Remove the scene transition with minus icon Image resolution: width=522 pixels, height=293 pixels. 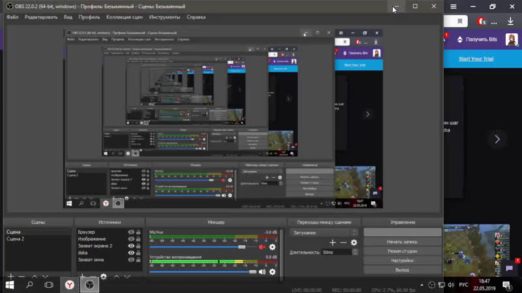(343, 242)
